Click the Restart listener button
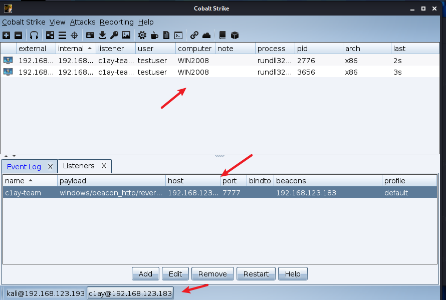 click(x=256, y=274)
